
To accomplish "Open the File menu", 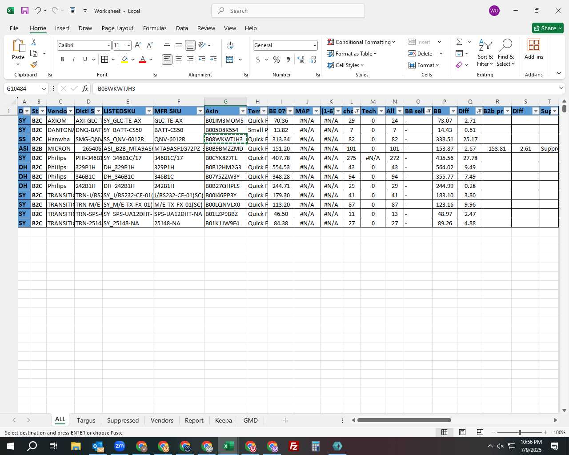I will (14, 28).
